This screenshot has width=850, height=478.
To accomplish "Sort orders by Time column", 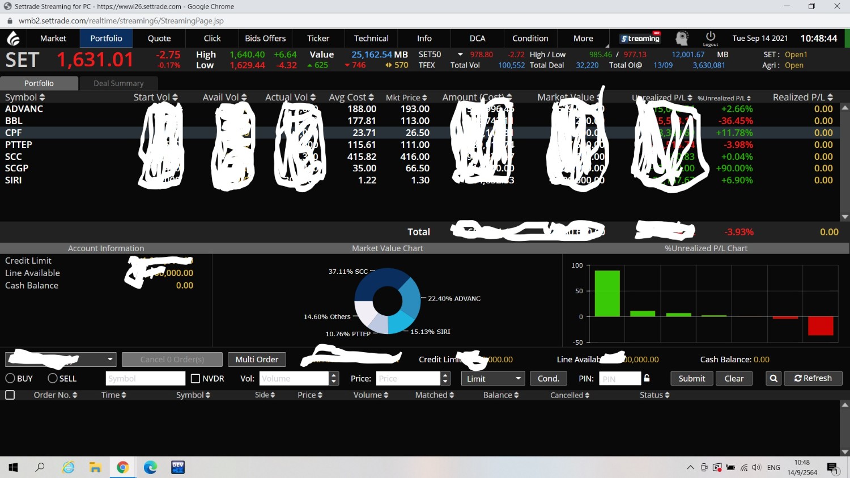I will pyautogui.click(x=114, y=395).
